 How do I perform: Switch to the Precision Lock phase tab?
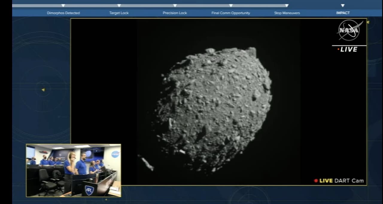point(175,13)
